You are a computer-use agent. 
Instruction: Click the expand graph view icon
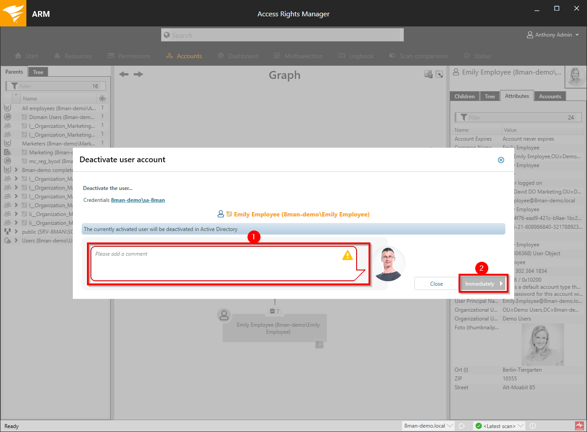point(439,74)
